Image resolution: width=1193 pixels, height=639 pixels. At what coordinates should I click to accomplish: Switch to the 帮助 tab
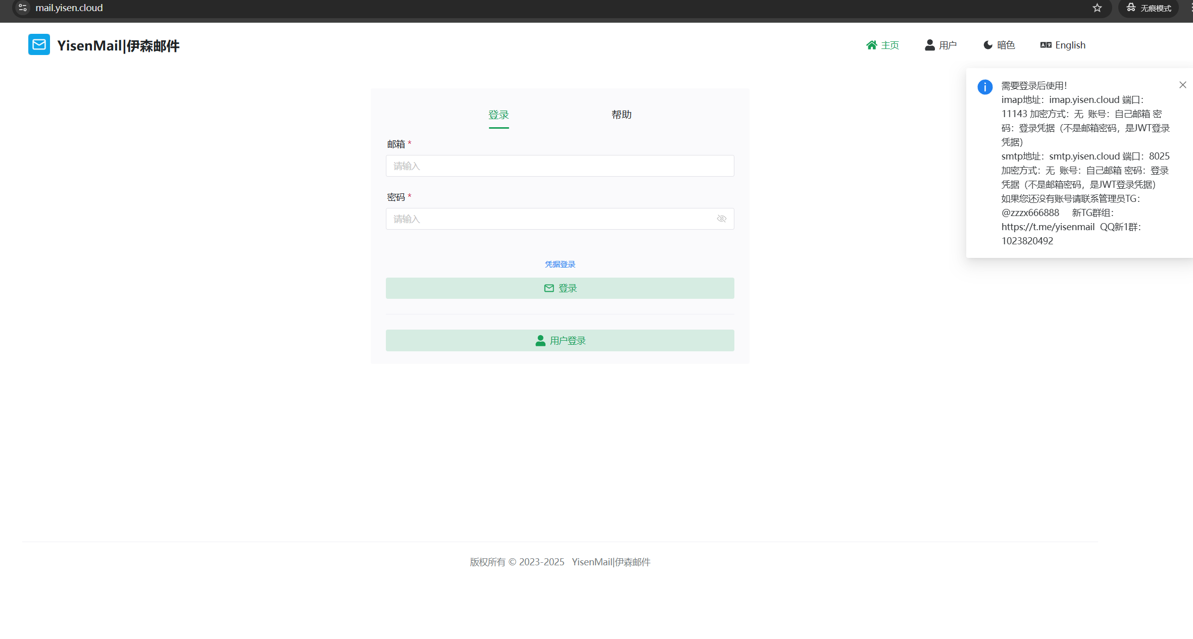pos(621,115)
